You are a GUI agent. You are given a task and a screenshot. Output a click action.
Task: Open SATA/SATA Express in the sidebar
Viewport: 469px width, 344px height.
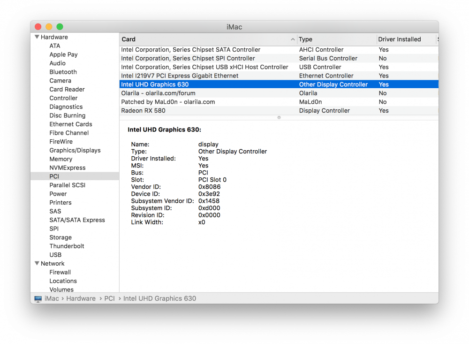pos(77,220)
